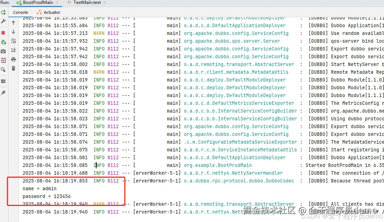Image resolution: width=384 pixels, height=222 pixels.
Task: Click the '[DUBBO] Because thread pool' message
Action: coord(346,181)
